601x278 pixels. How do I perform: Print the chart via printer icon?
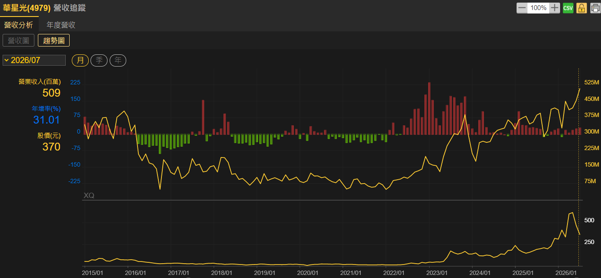click(x=595, y=8)
